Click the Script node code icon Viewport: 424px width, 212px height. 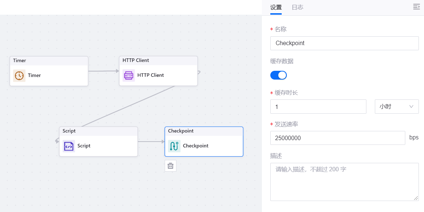(x=69, y=146)
